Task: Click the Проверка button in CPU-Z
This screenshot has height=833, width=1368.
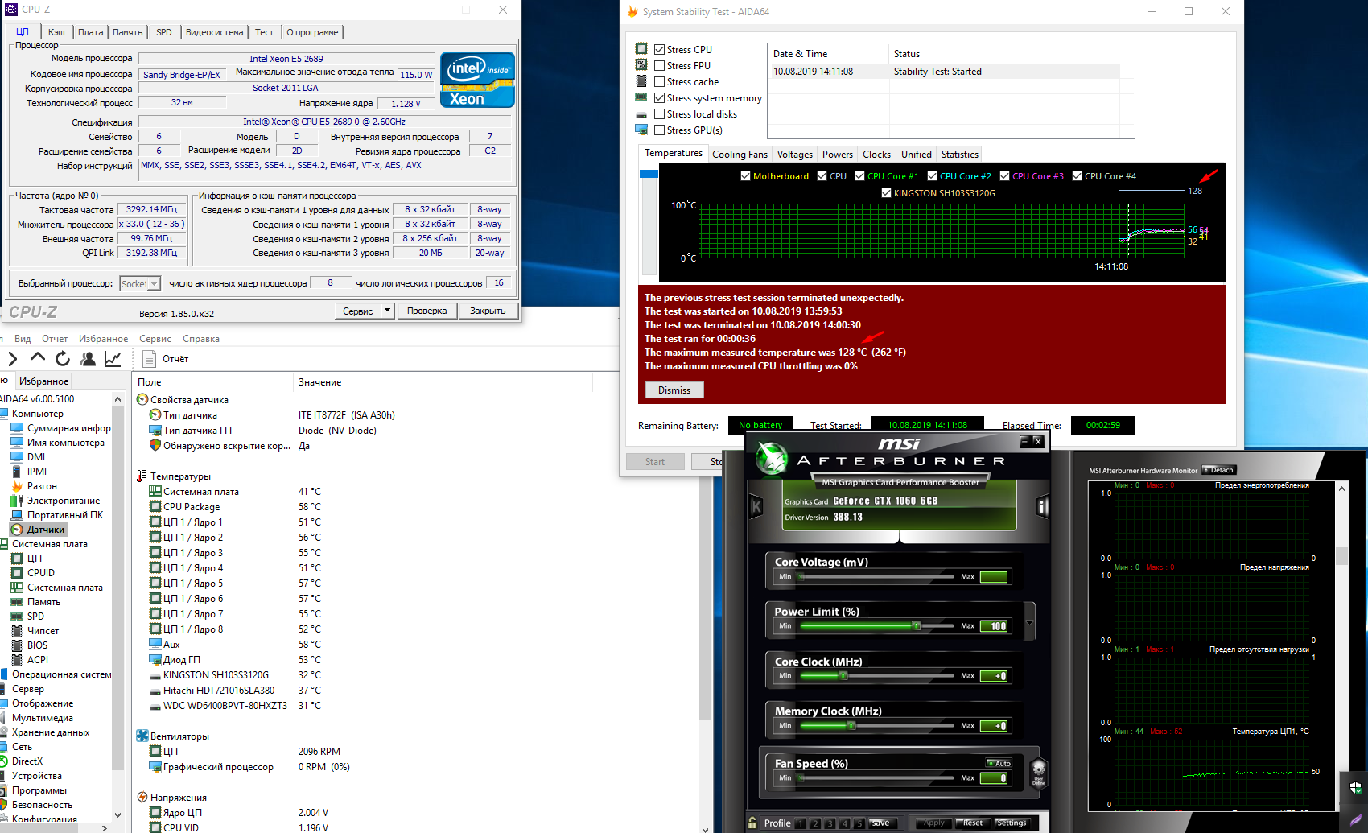Action: (426, 311)
